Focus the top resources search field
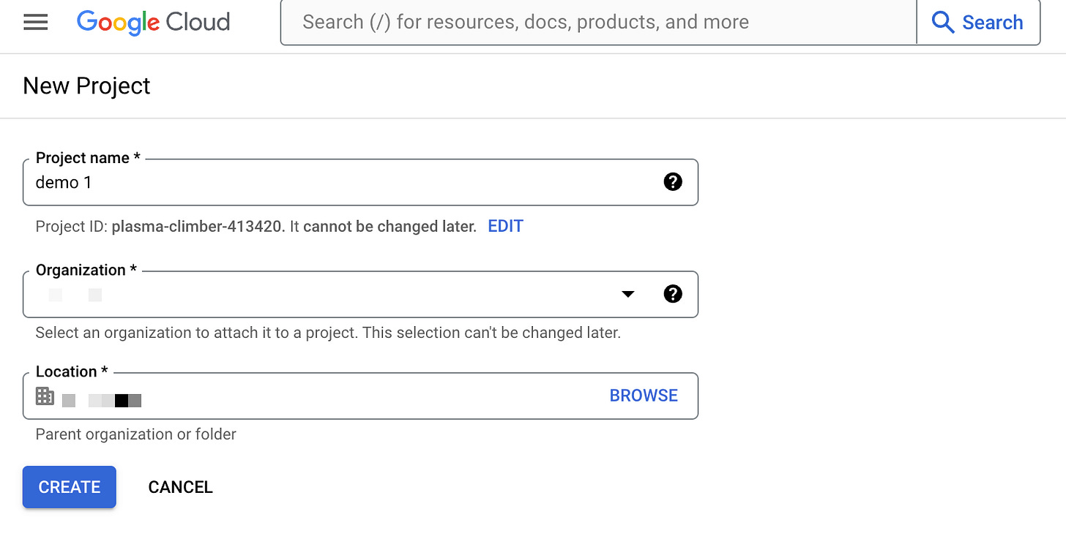This screenshot has width=1066, height=536. click(597, 23)
